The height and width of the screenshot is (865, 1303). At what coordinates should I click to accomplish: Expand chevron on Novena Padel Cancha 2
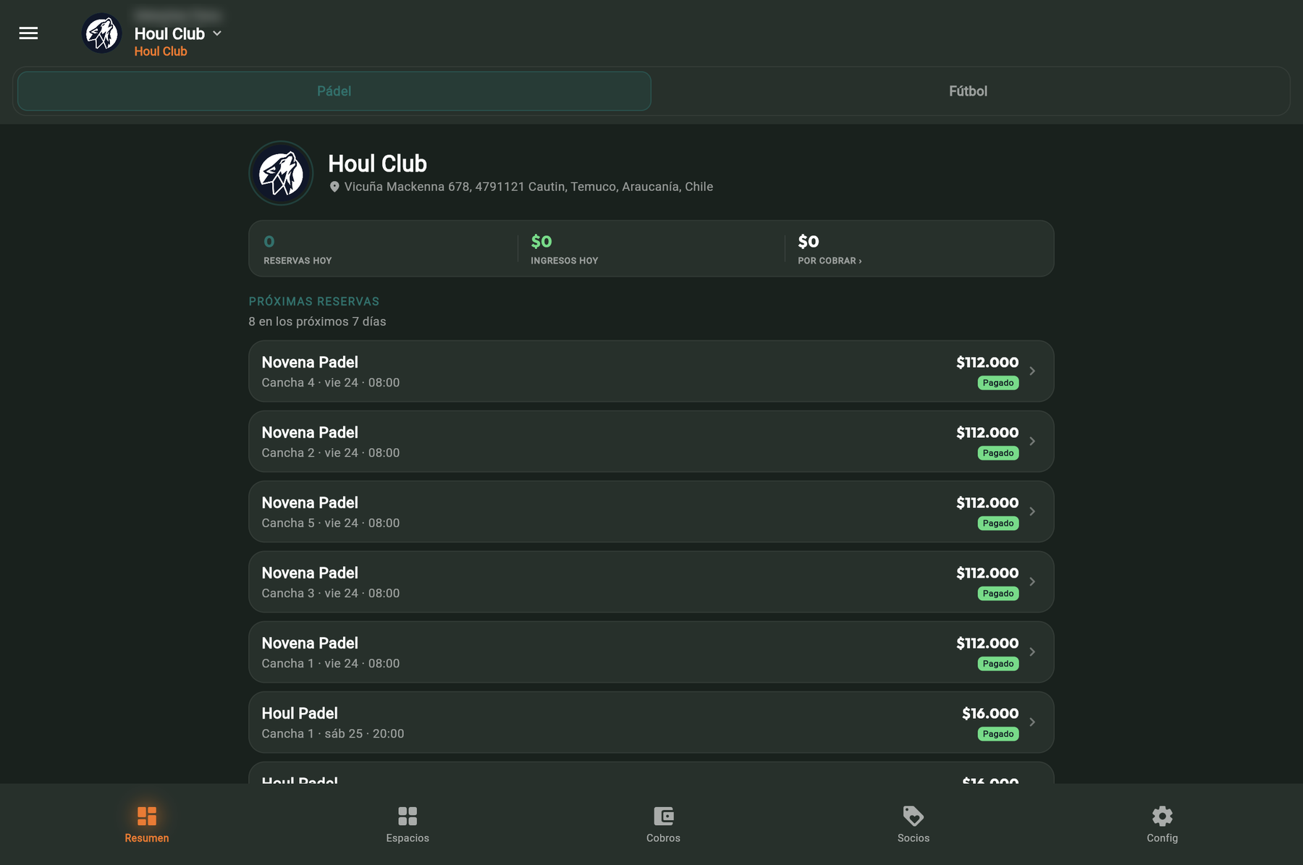coord(1032,442)
